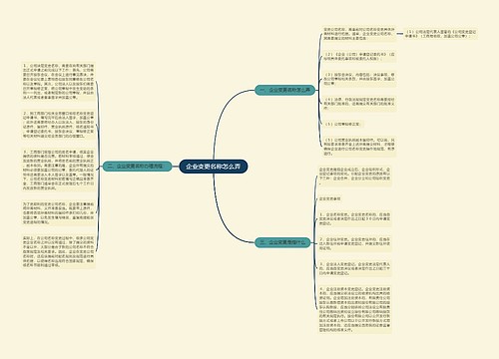
Task: Select the note beginning with (3) under branch 一
Action: tap(359, 79)
